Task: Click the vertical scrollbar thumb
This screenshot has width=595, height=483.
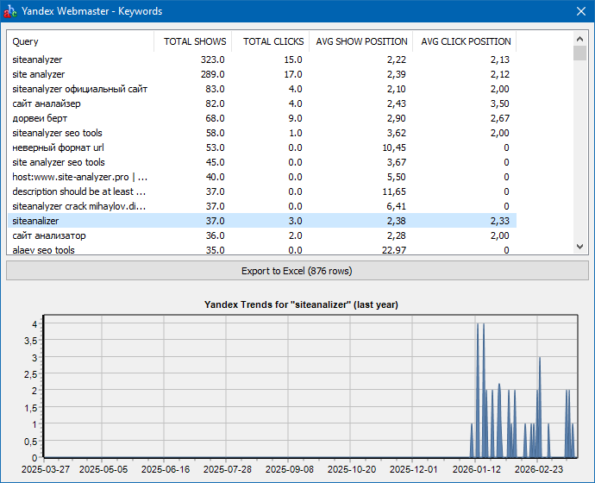Action: (580, 53)
